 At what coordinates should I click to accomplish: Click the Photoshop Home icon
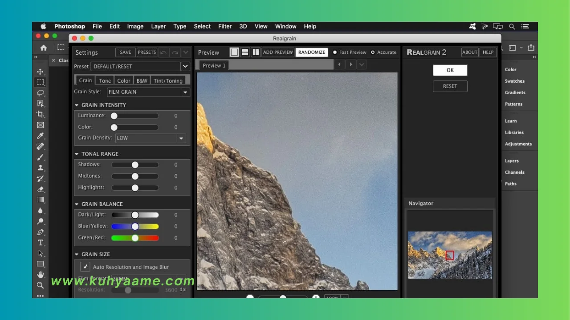(44, 48)
